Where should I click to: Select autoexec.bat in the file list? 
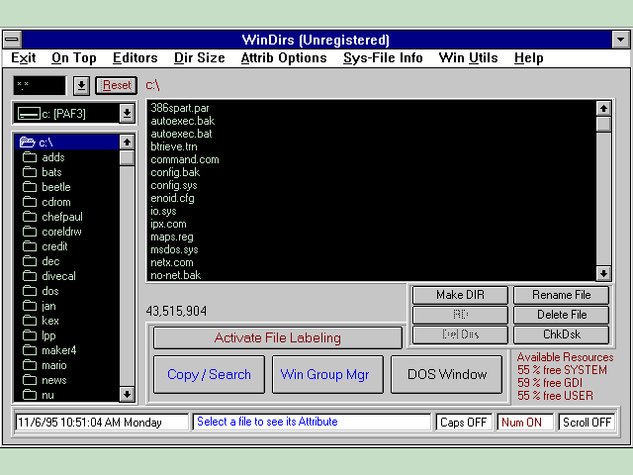181,134
